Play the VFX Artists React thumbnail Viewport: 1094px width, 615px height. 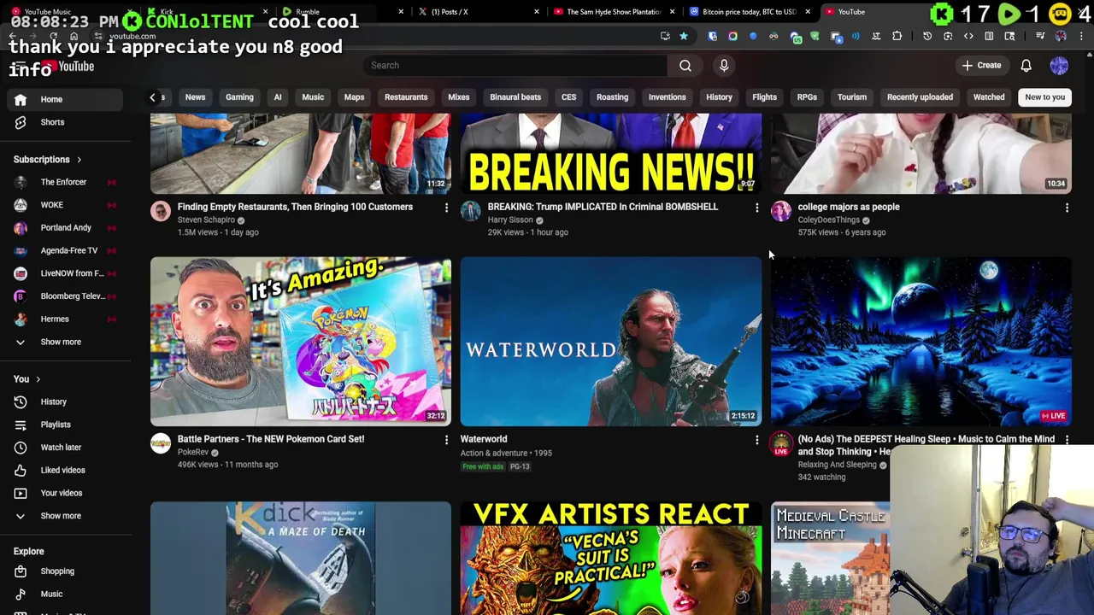(x=611, y=559)
